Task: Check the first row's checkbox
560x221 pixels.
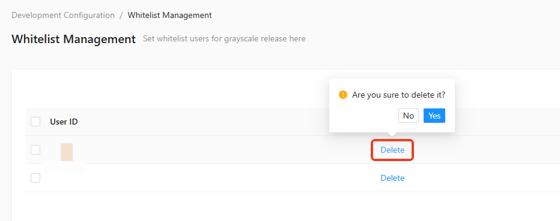Action: pyautogui.click(x=35, y=150)
